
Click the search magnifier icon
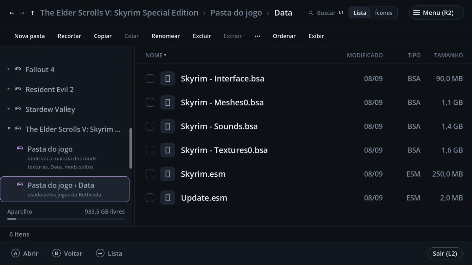click(311, 13)
